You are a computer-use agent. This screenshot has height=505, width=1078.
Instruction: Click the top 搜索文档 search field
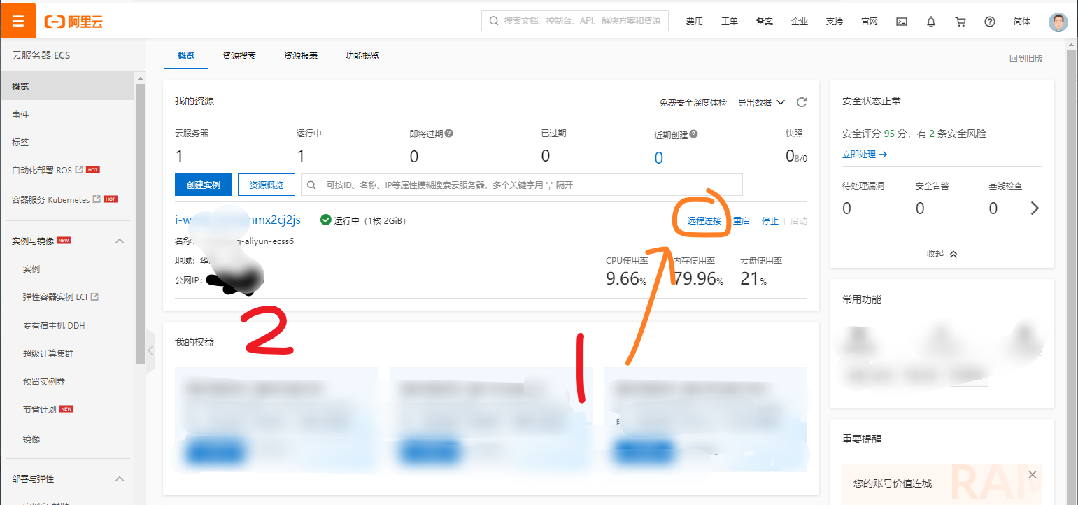[x=574, y=20]
